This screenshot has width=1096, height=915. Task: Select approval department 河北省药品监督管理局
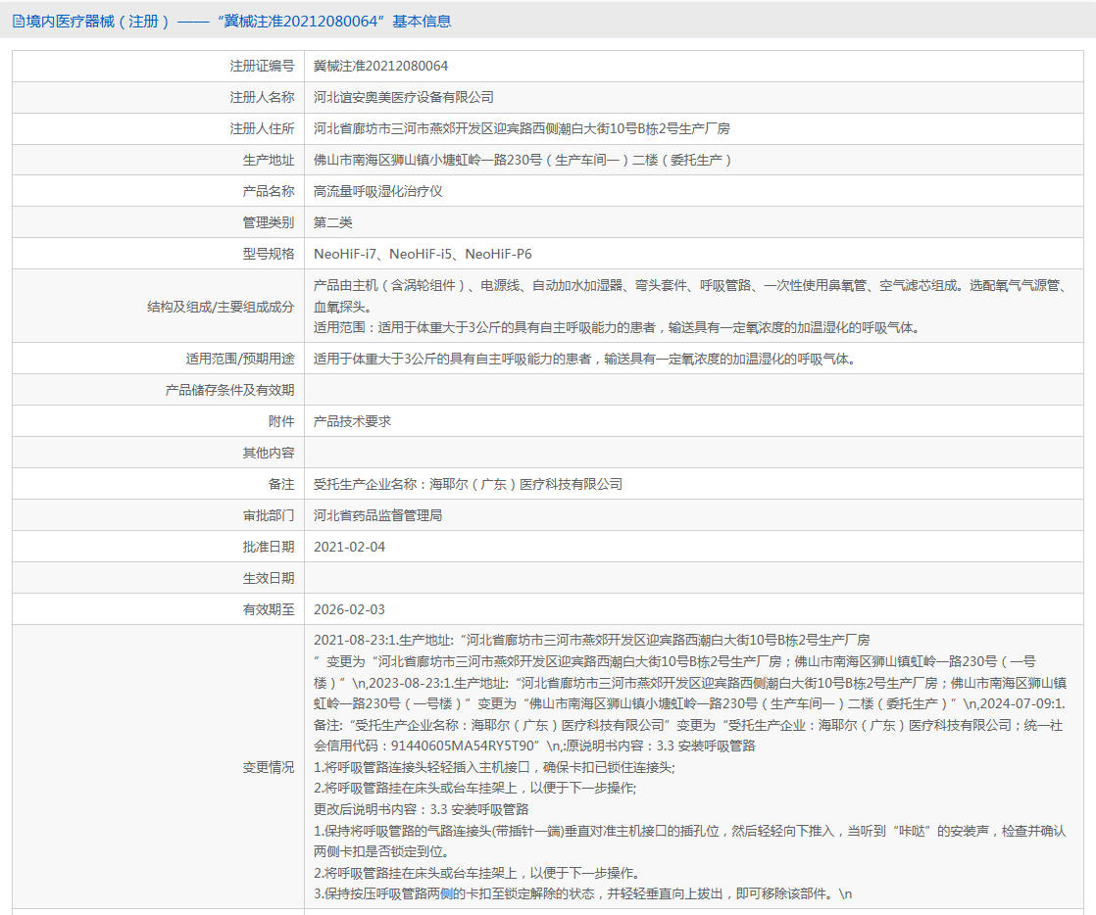[x=378, y=516]
